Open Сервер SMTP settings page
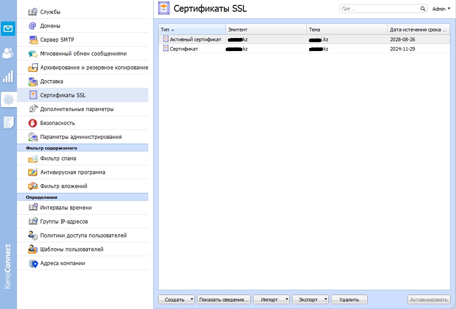This screenshot has width=456, height=309. point(57,40)
